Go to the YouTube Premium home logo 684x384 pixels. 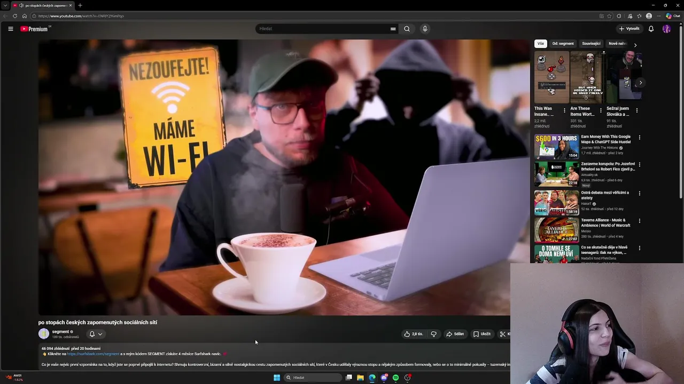pos(34,29)
